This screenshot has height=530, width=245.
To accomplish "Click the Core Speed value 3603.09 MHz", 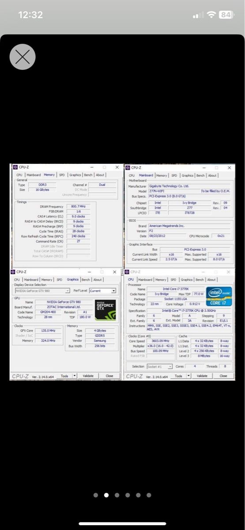I will pos(161,341).
